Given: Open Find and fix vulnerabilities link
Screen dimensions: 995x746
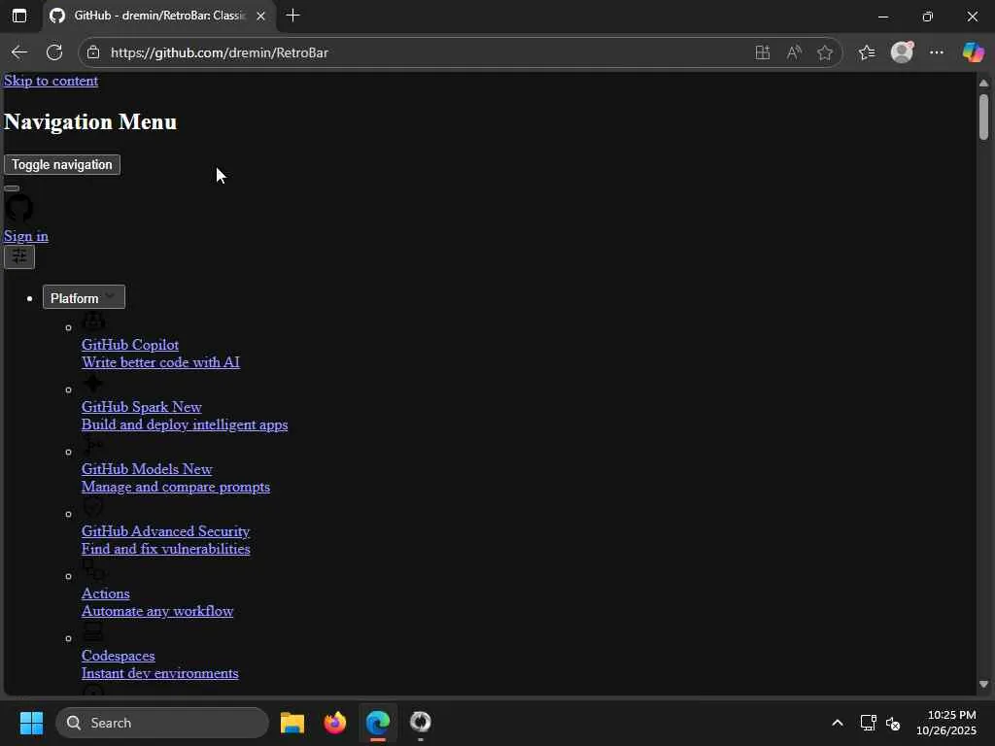Looking at the screenshot, I should click(x=165, y=549).
